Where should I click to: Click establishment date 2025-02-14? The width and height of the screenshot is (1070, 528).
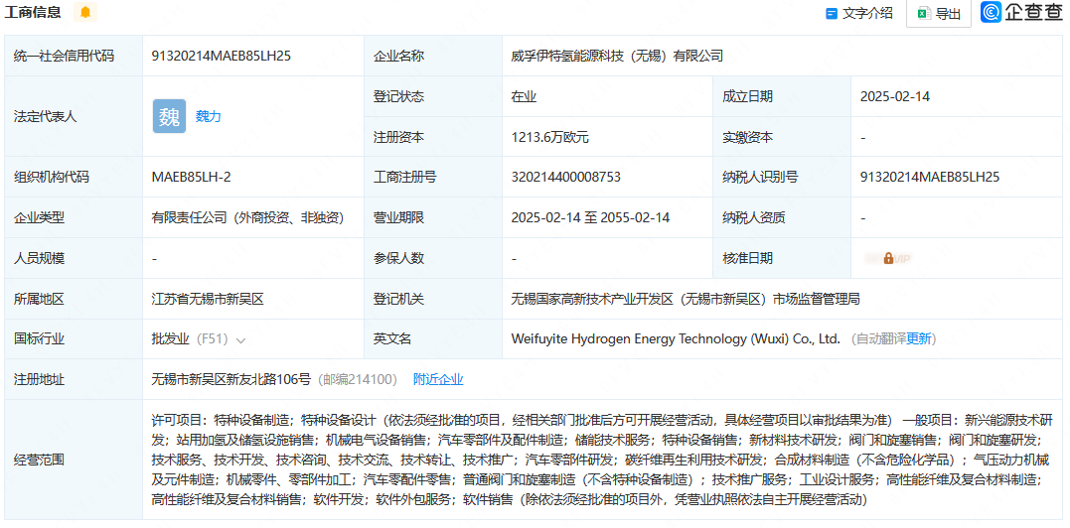[894, 96]
